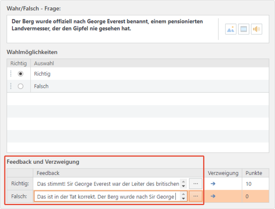This screenshot has height=209, width=275.
Task: Click drag handle of Falsch choice row
Action: 11,86
